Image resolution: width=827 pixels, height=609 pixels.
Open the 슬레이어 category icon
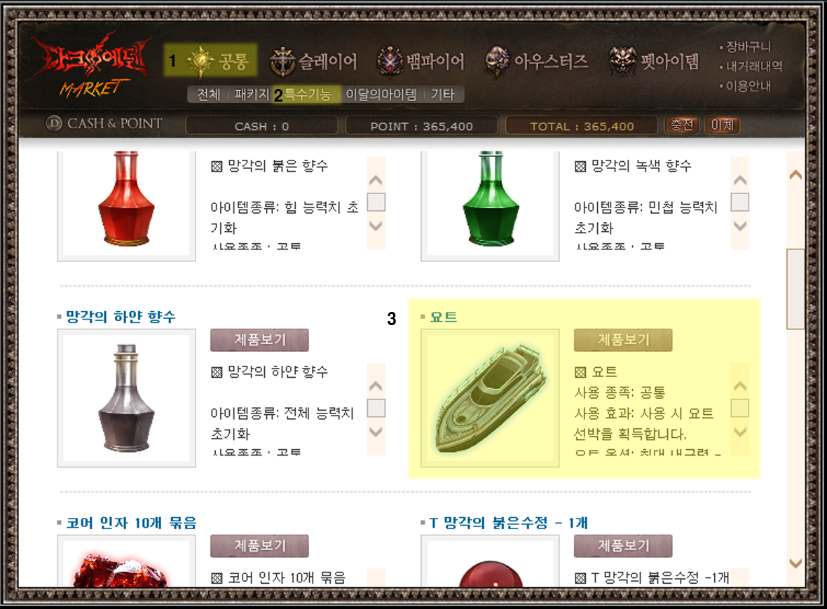pyautogui.click(x=282, y=61)
